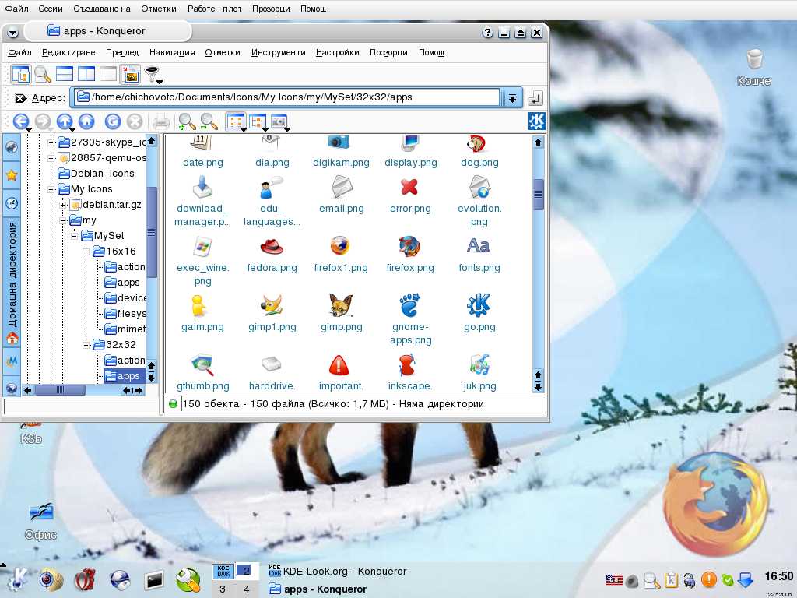The height and width of the screenshot is (598, 797).
Task: Open the Office desktop folder
Action: click(x=40, y=521)
